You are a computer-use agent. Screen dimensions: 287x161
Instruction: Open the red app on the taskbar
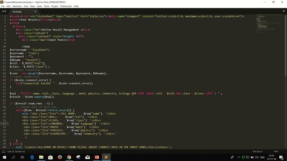click(97, 157)
